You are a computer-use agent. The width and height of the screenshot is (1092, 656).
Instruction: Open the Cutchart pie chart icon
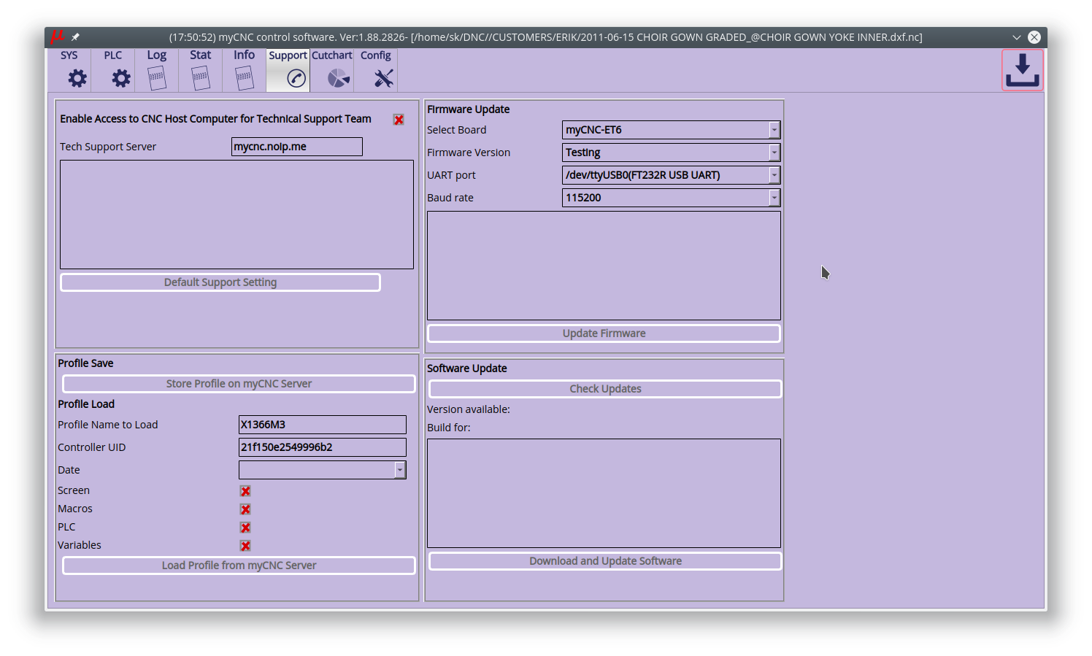(338, 77)
